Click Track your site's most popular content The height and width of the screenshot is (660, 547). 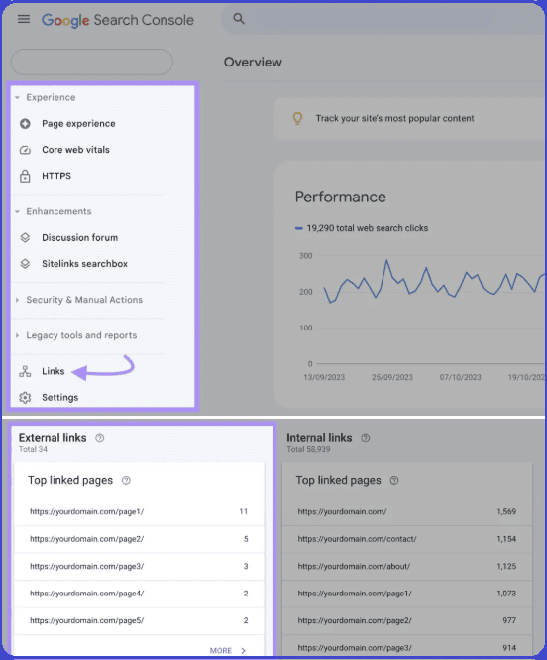394,119
